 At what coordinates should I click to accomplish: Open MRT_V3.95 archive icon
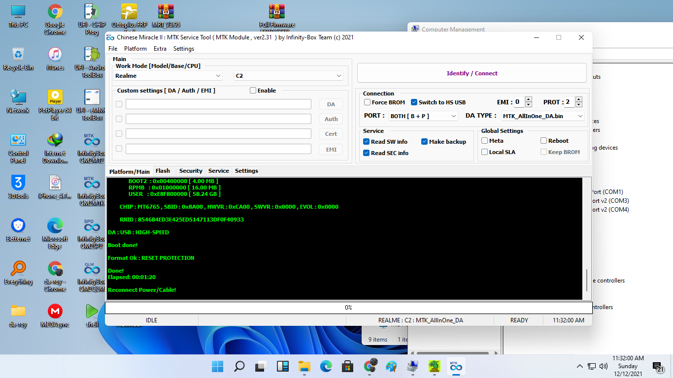(166, 16)
